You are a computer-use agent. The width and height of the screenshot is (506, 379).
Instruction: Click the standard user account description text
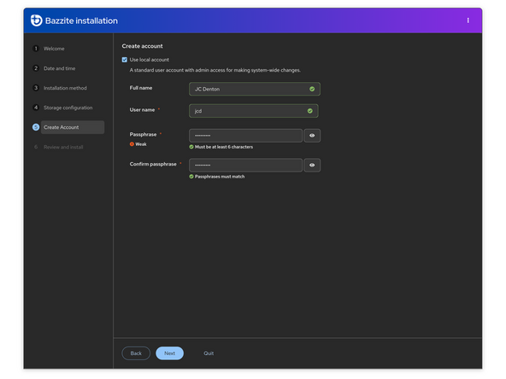coord(215,70)
